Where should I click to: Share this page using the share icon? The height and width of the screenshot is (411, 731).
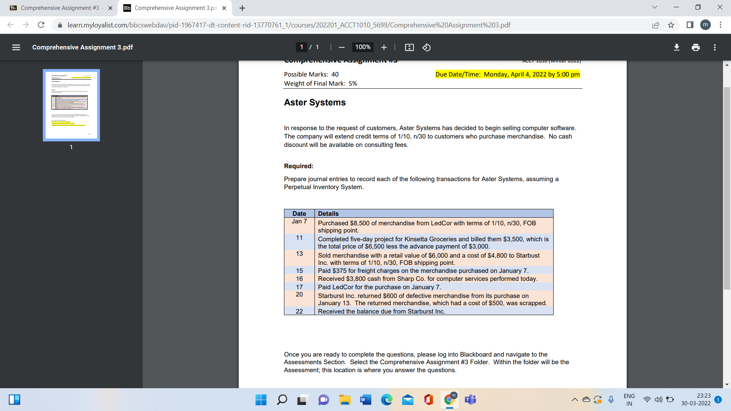tap(656, 25)
